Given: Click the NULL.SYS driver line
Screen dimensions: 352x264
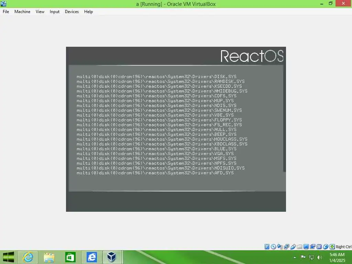Looking at the screenshot, I should coord(156,130).
